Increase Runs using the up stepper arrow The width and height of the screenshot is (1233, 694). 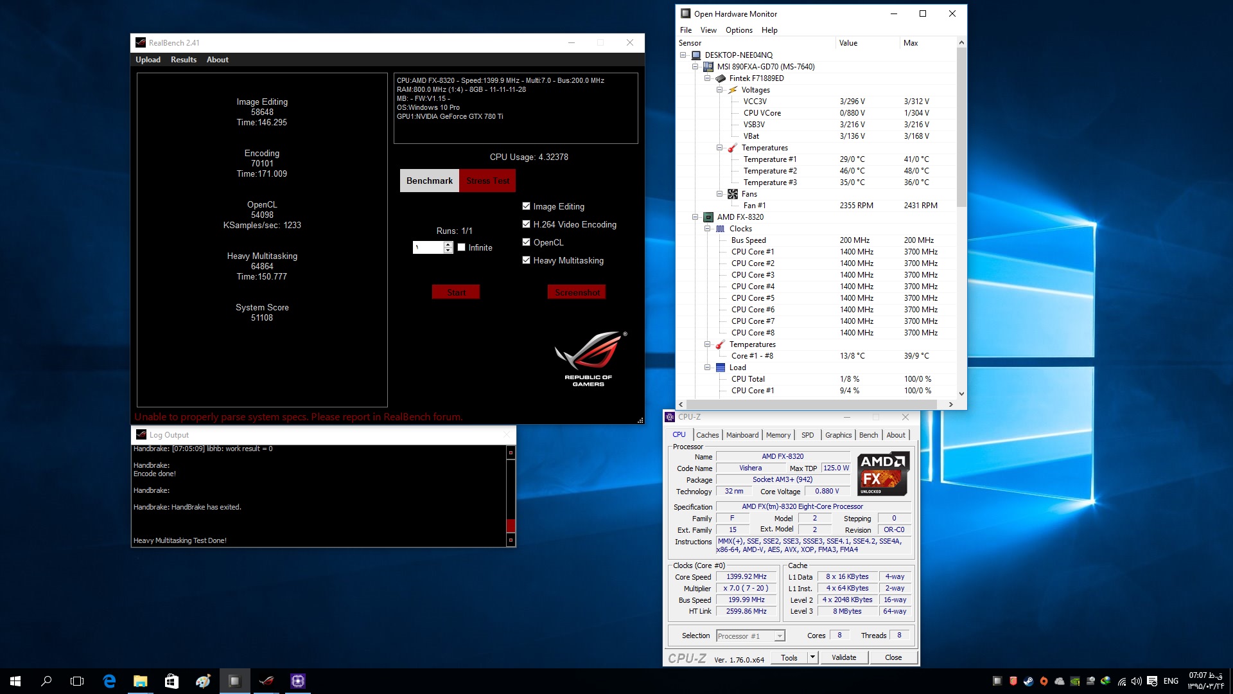448,244
